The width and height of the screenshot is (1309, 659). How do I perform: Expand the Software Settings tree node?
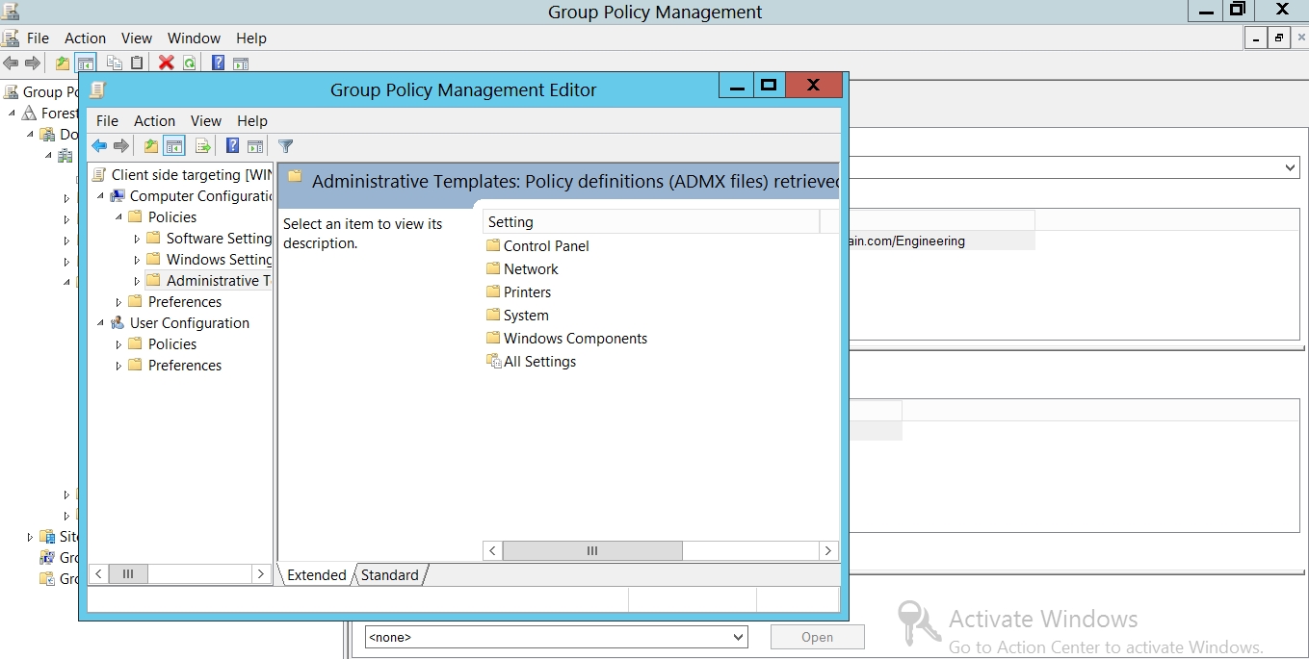click(137, 239)
